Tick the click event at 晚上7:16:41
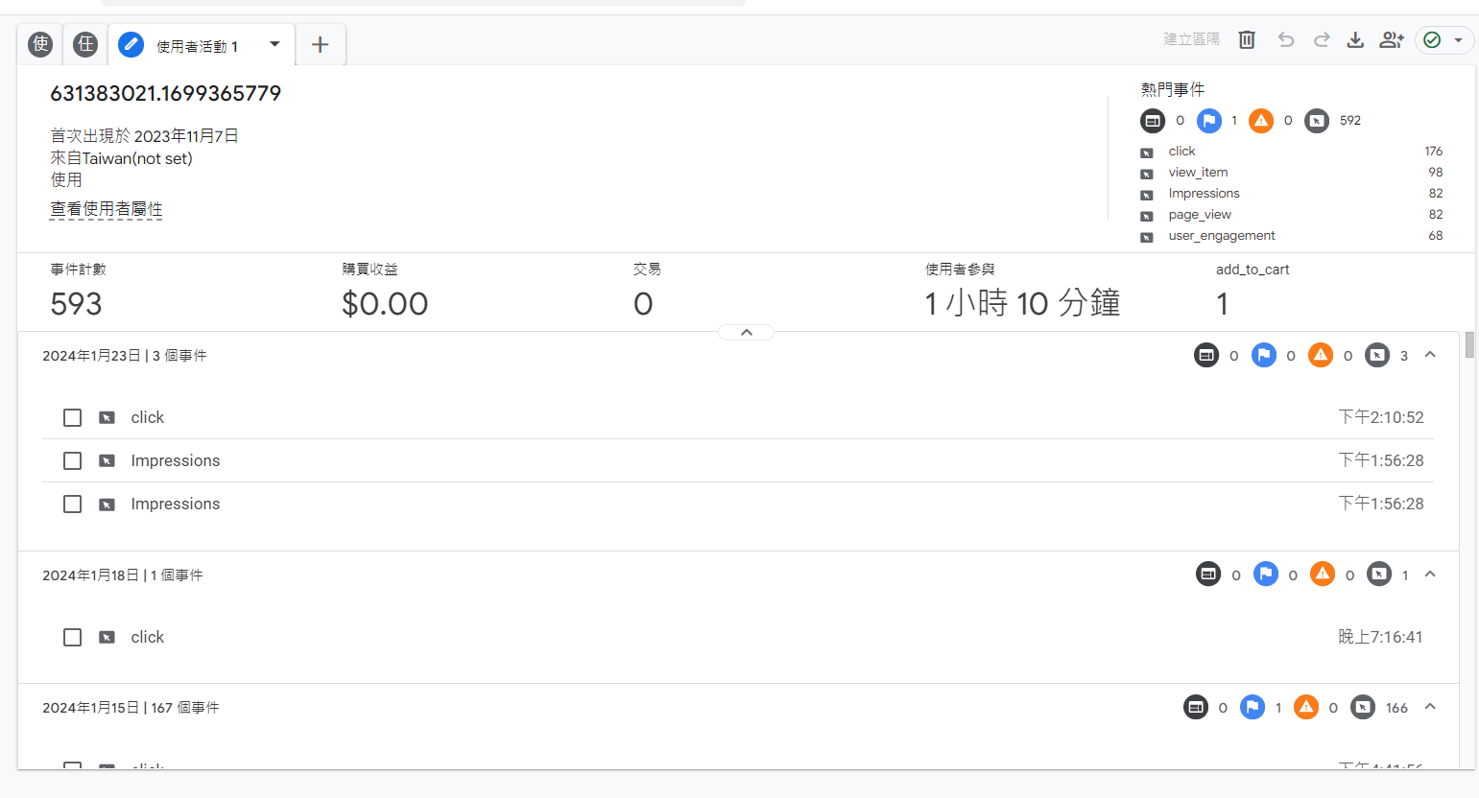This screenshot has width=1479, height=798. point(72,638)
